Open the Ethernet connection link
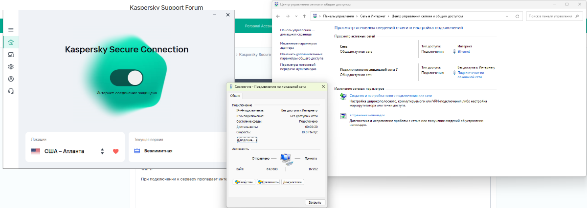 point(464,51)
